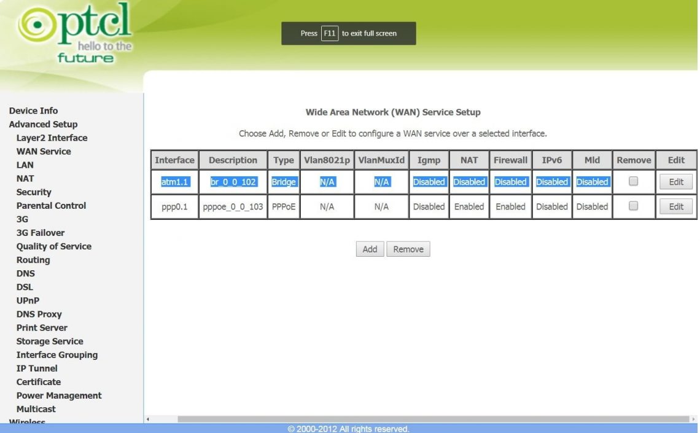Screen dimensions: 700x433
Task: Click the Add button
Action: point(369,249)
